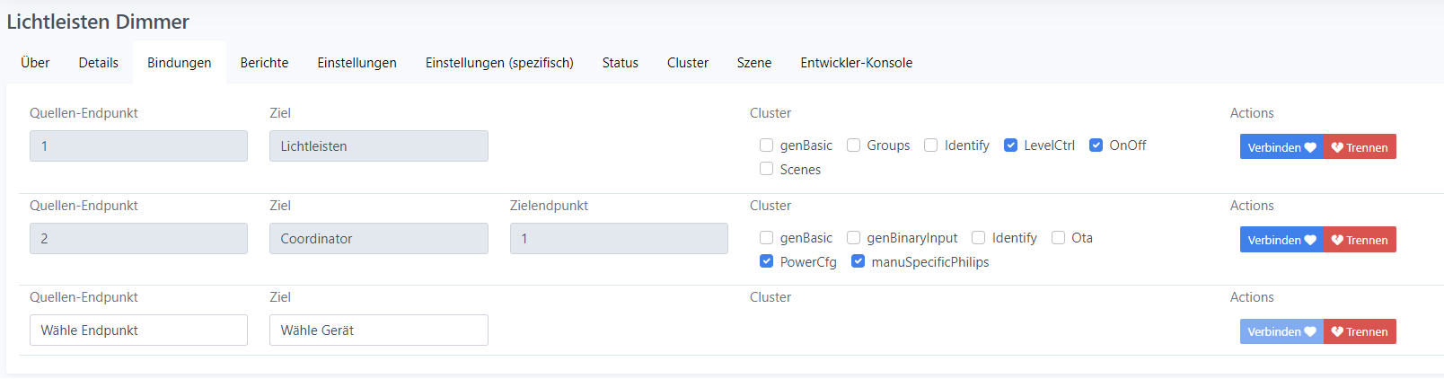Check the Groups cluster checkbox

(x=854, y=145)
